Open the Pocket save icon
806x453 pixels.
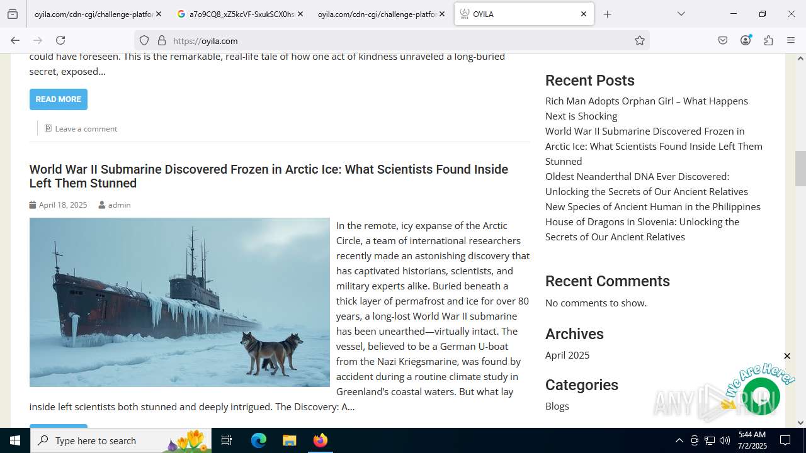(723, 40)
